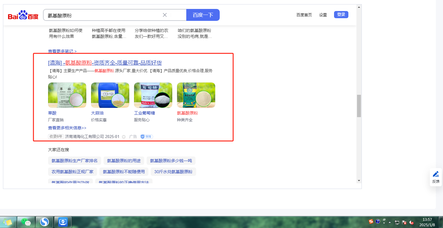Click the flag icon with red X in tray
443x228 pixels.
coord(404,222)
